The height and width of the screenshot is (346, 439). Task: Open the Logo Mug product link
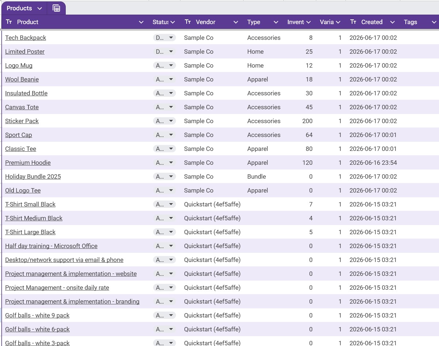point(19,65)
